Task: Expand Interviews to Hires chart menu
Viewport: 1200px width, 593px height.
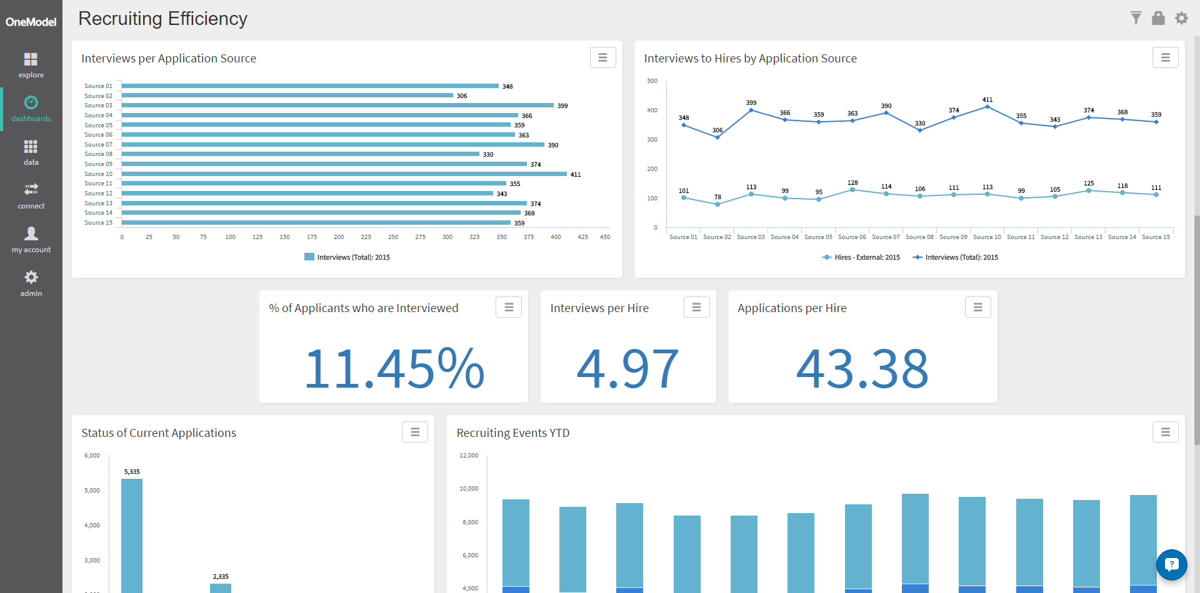Action: (x=1165, y=57)
